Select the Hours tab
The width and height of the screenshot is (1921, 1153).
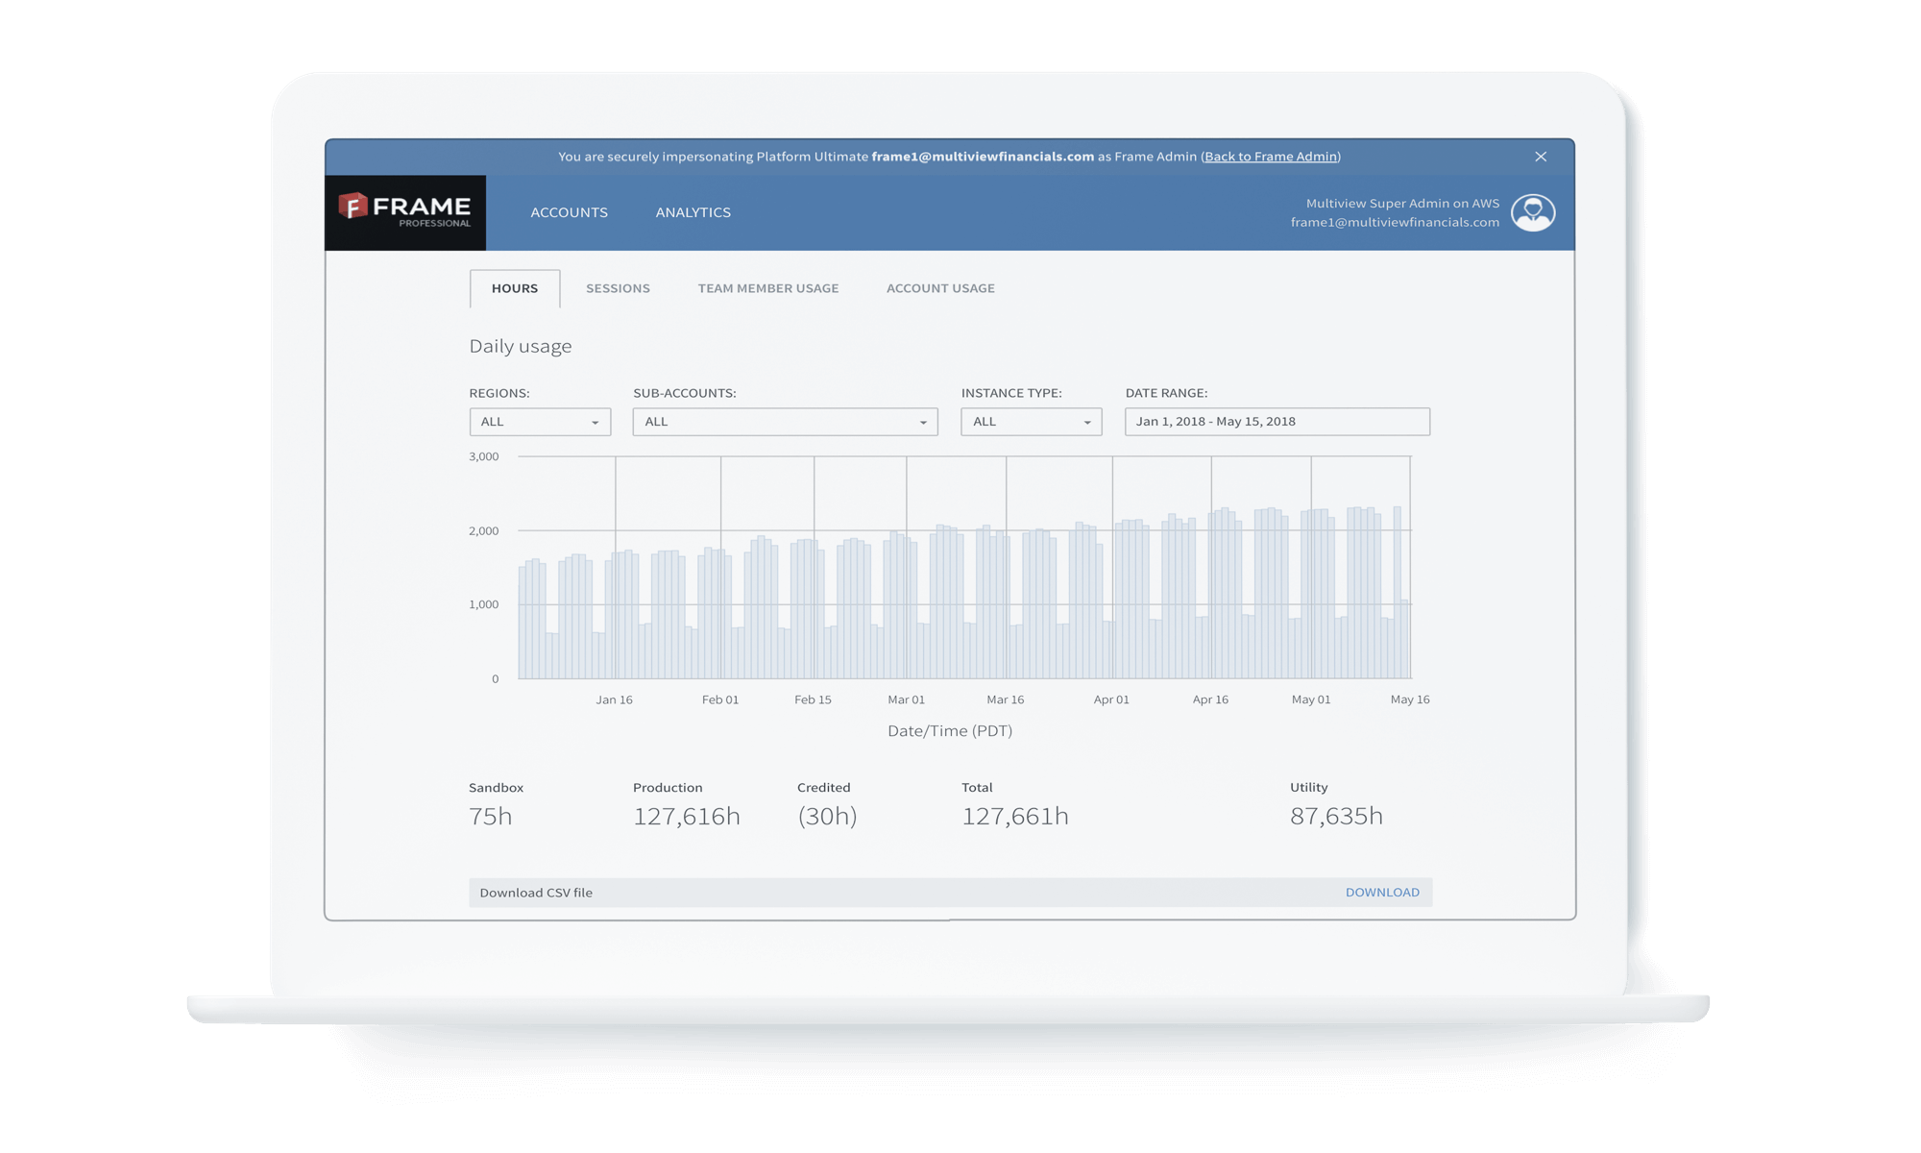tap(515, 288)
